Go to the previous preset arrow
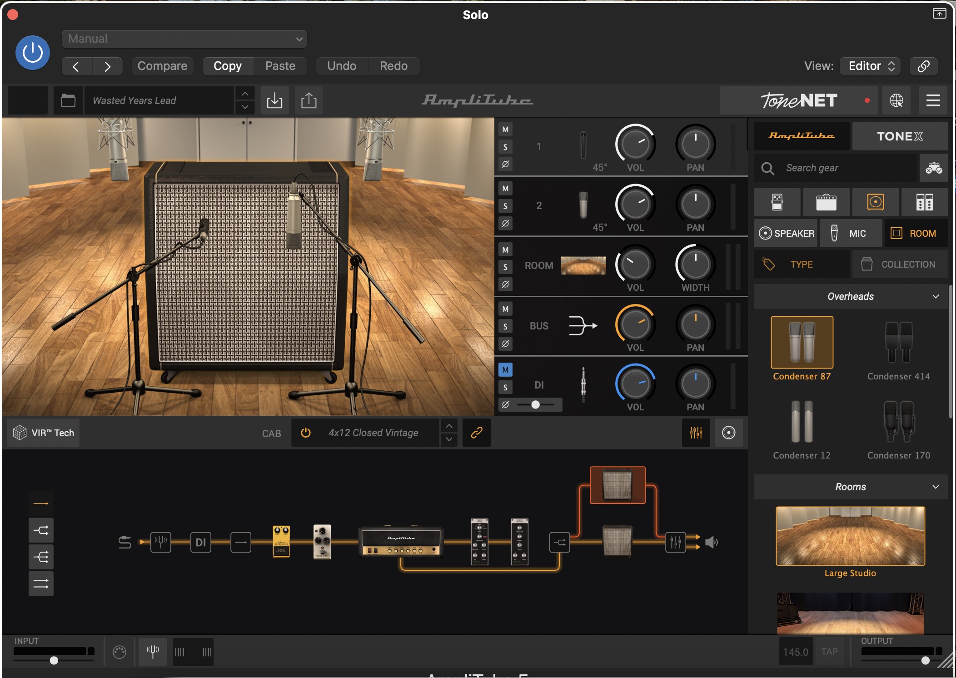This screenshot has height=678, width=956. [76, 66]
